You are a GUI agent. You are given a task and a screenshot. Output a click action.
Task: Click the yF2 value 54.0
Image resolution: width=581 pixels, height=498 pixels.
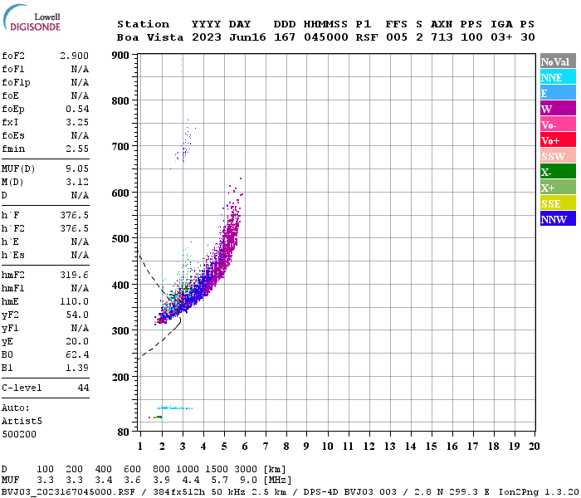point(77,315)
